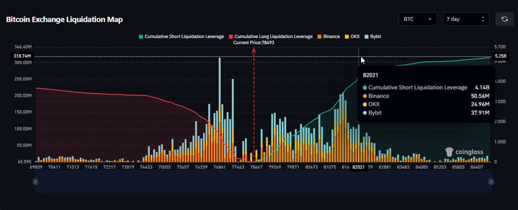The image size is (518, 210).
Task: Toggle Cumulative Long Liquidation Leverage legend
Action: (x=270, y=37)
